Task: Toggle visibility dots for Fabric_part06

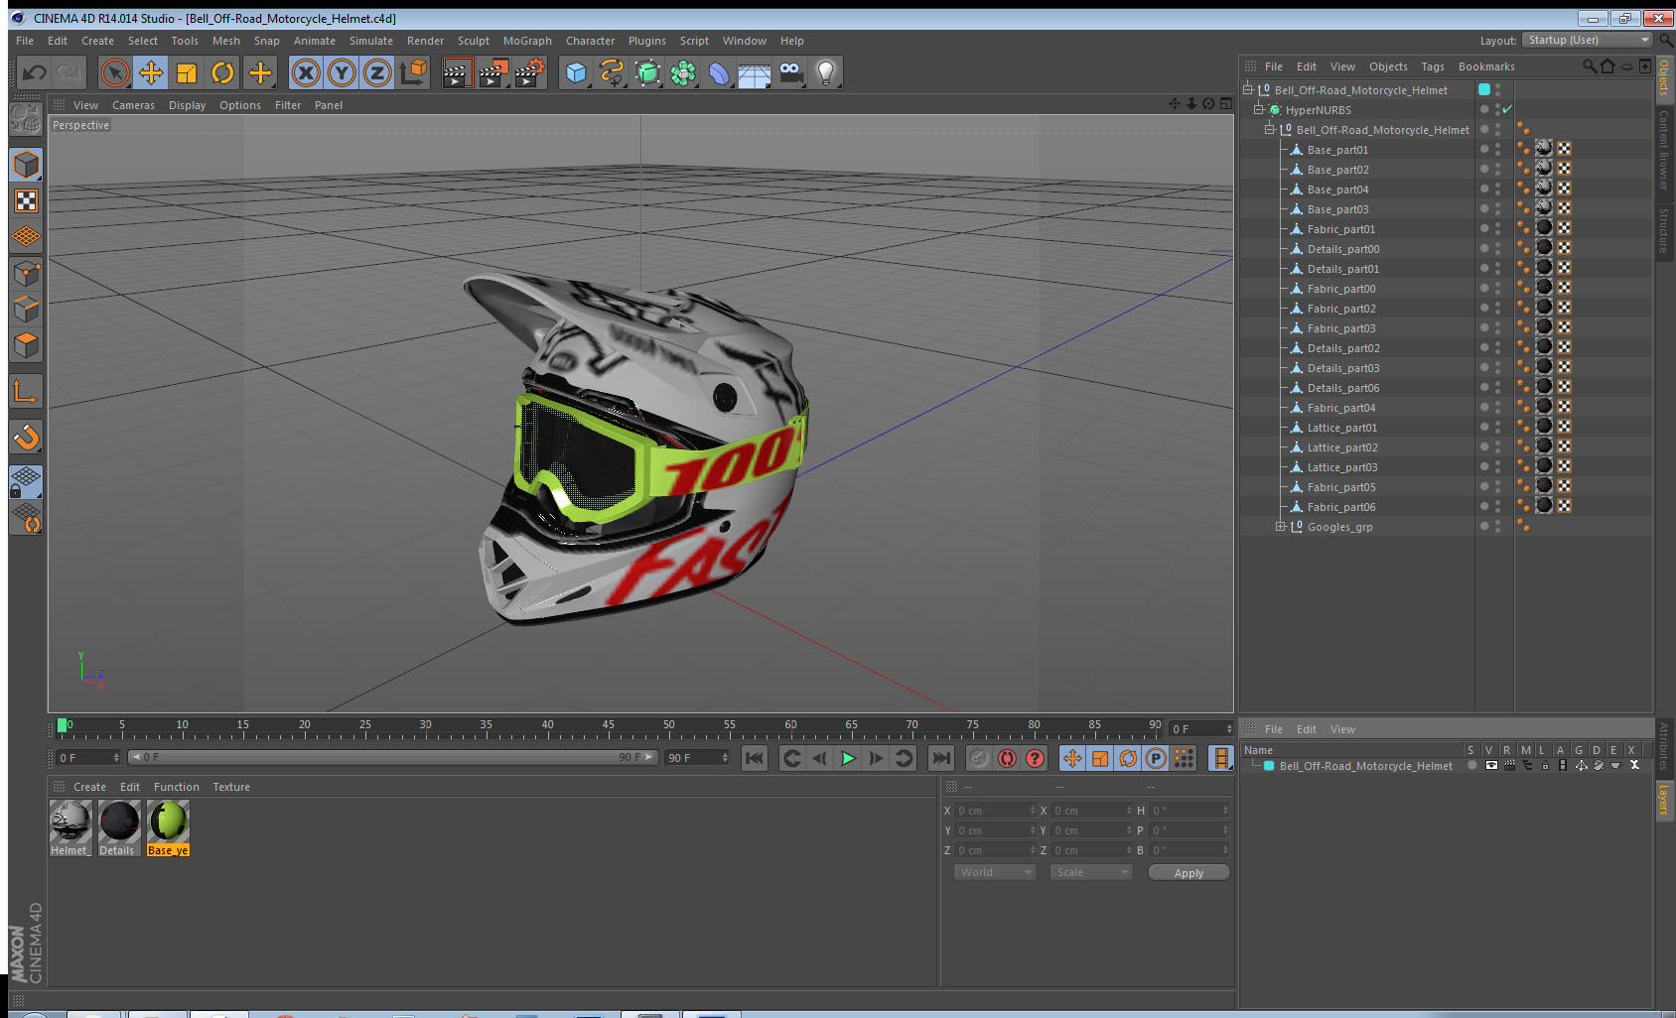Action: pyautogui.click(x=1498, y=506)
